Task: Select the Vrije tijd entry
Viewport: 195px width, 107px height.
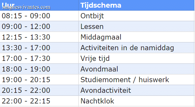Action: coord(136,58)
